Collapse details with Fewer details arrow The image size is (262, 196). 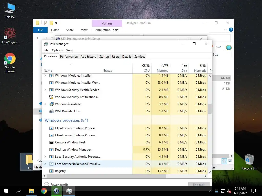46,184
